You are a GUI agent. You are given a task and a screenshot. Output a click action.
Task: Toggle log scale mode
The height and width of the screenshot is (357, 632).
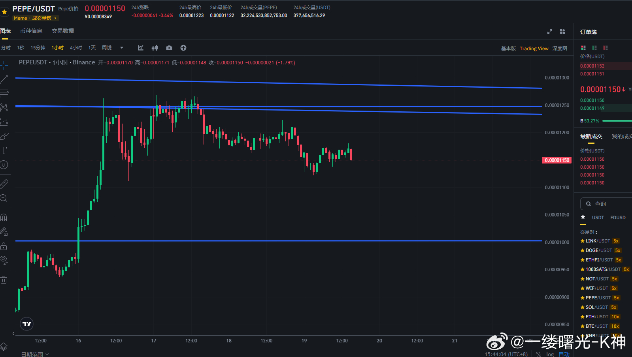(550, 354)
